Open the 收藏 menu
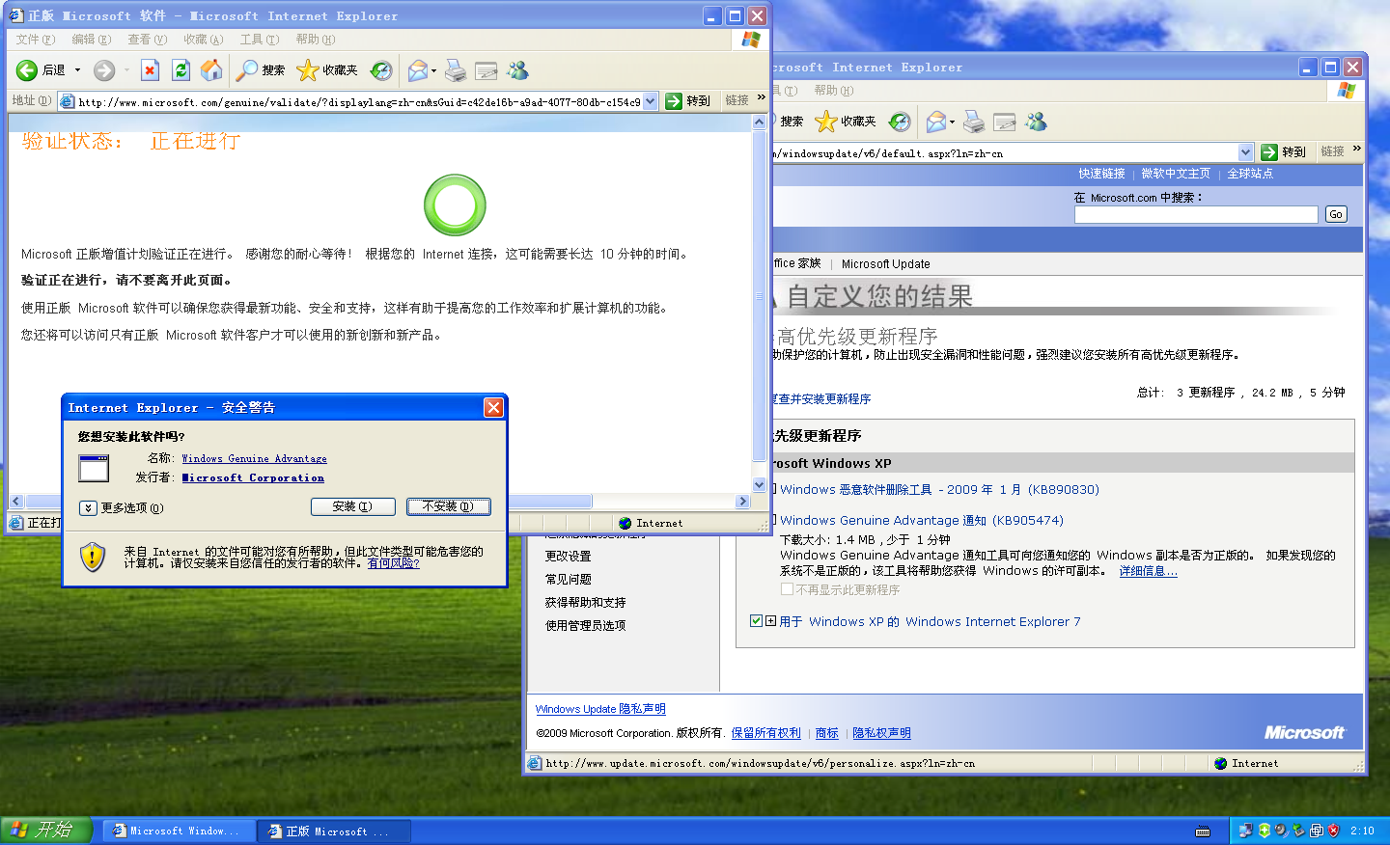 pyautogui.click(x=204, y=40)
